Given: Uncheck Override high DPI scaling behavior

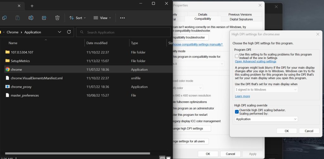Looking at the screenshot, I should click(237, 112).
